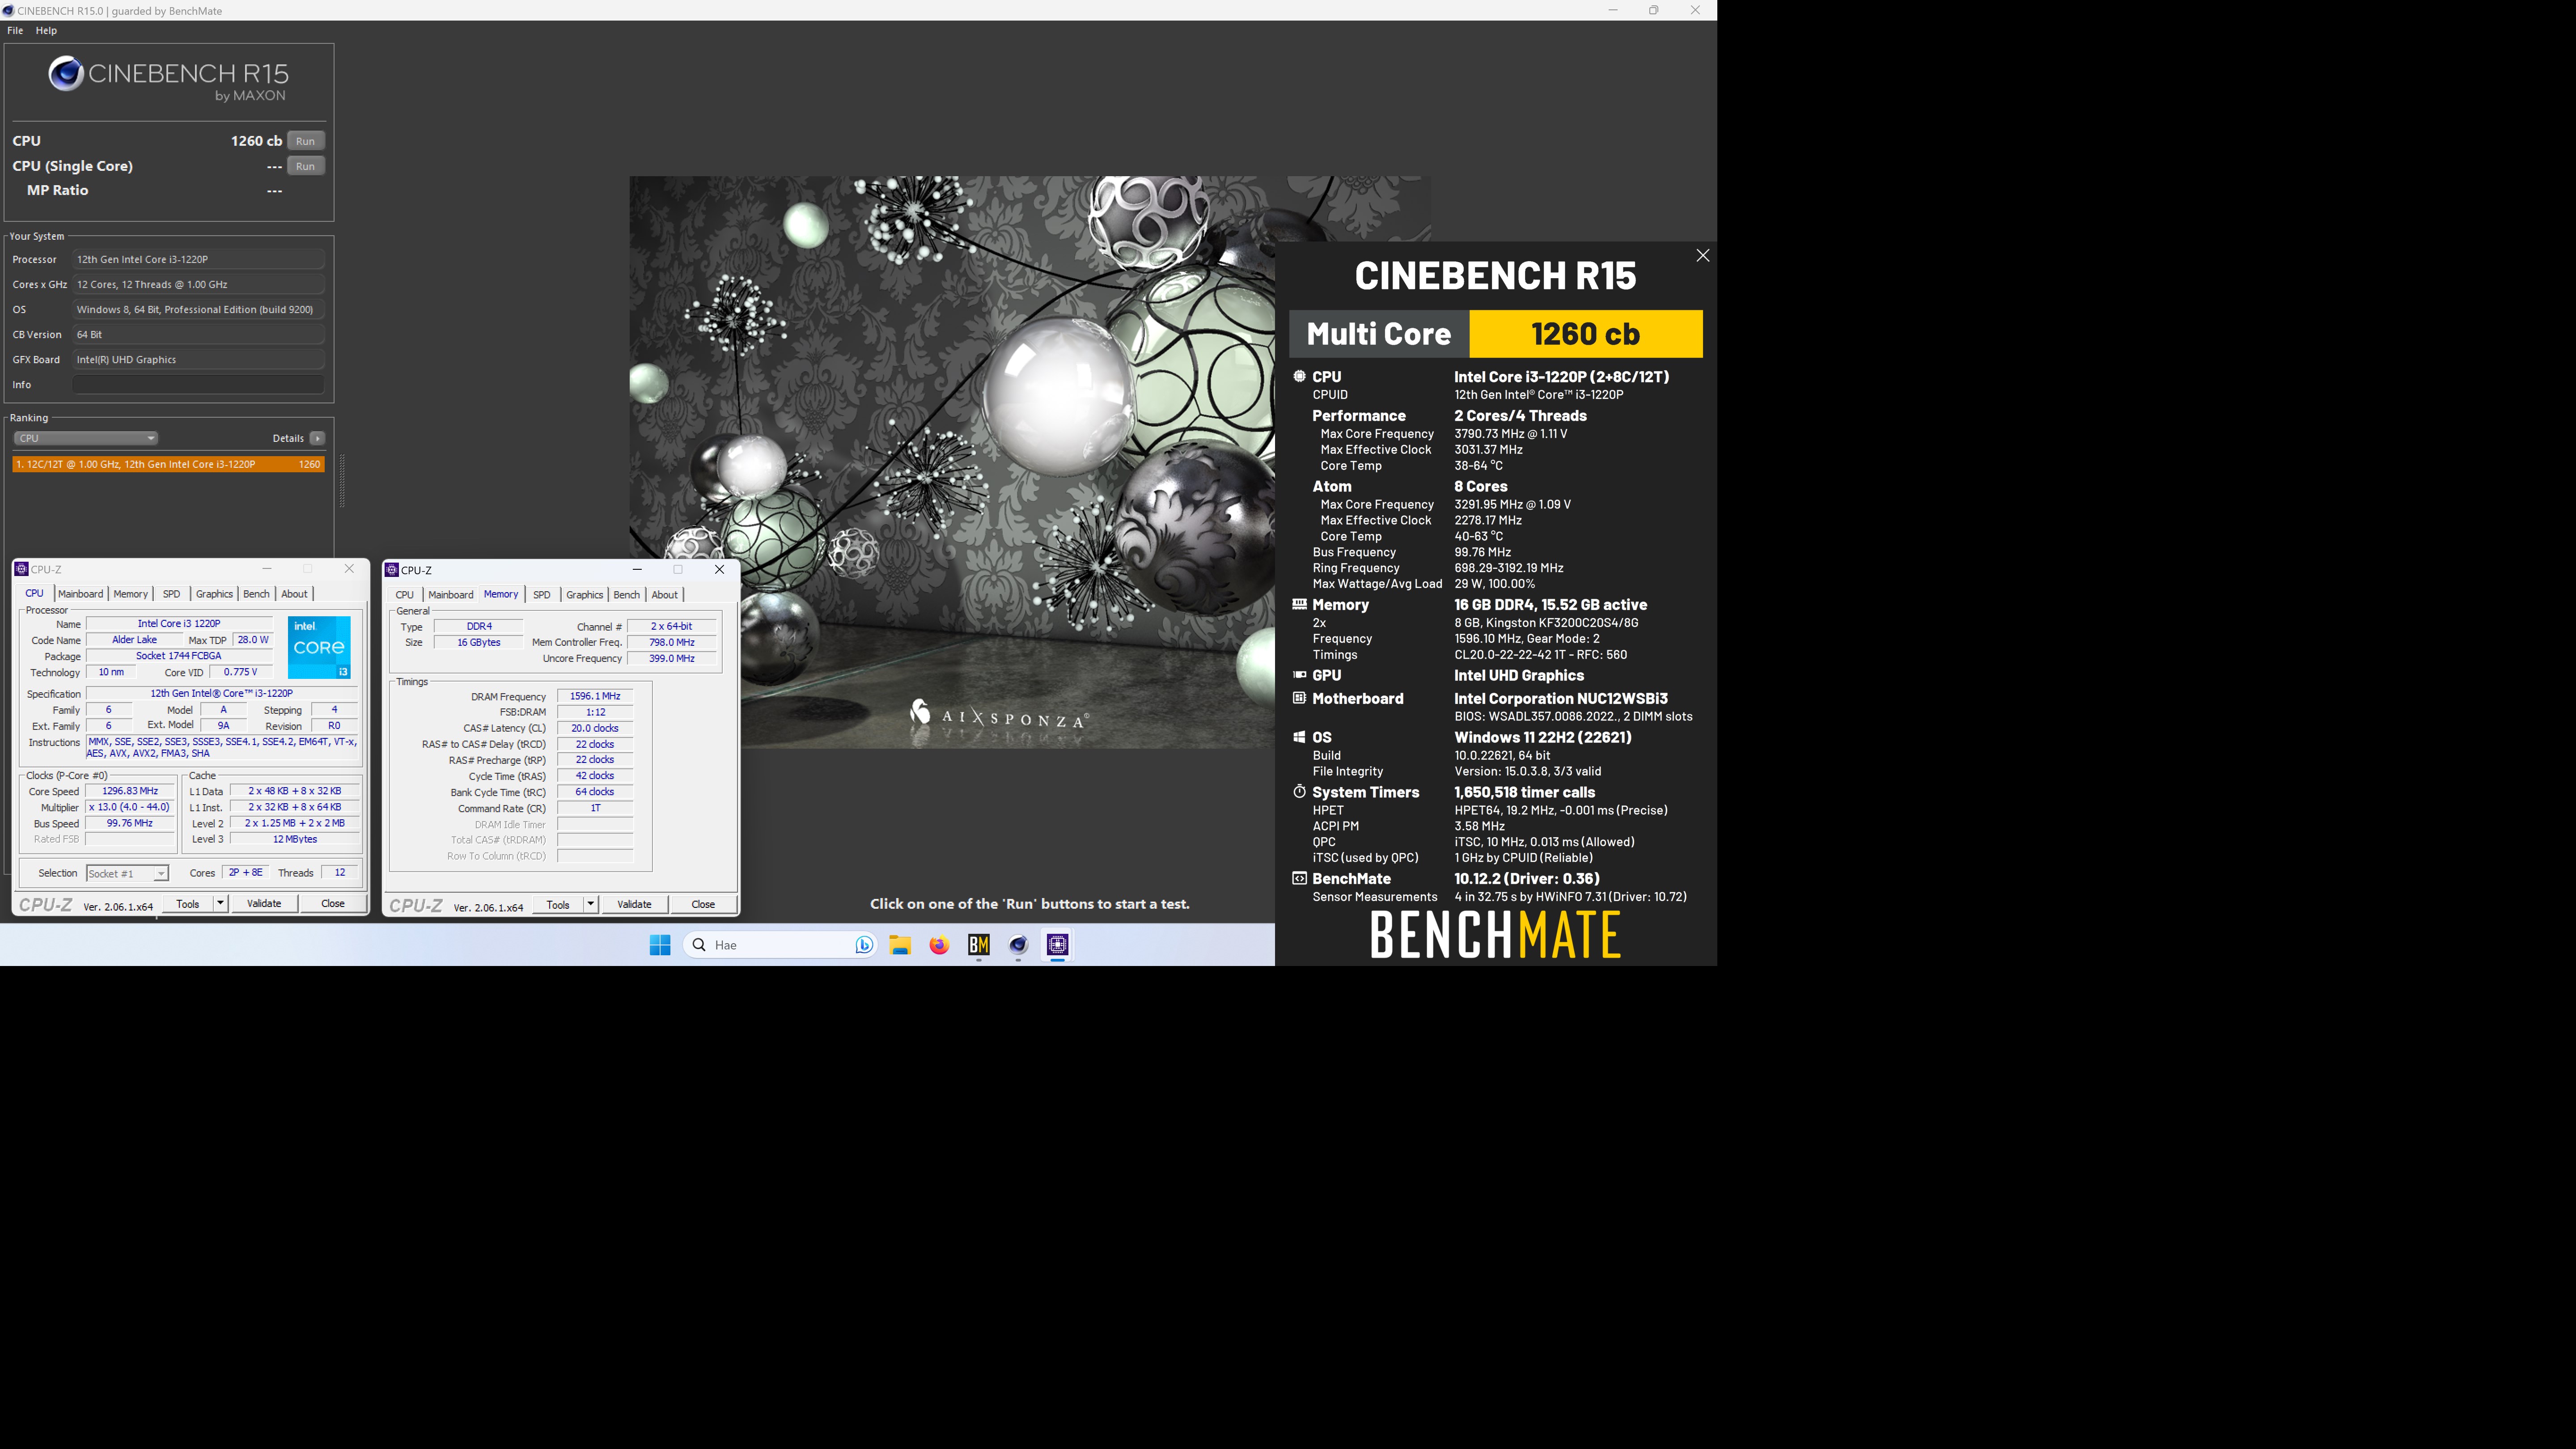Restore the Cinebench main window size

[1653, 10]
